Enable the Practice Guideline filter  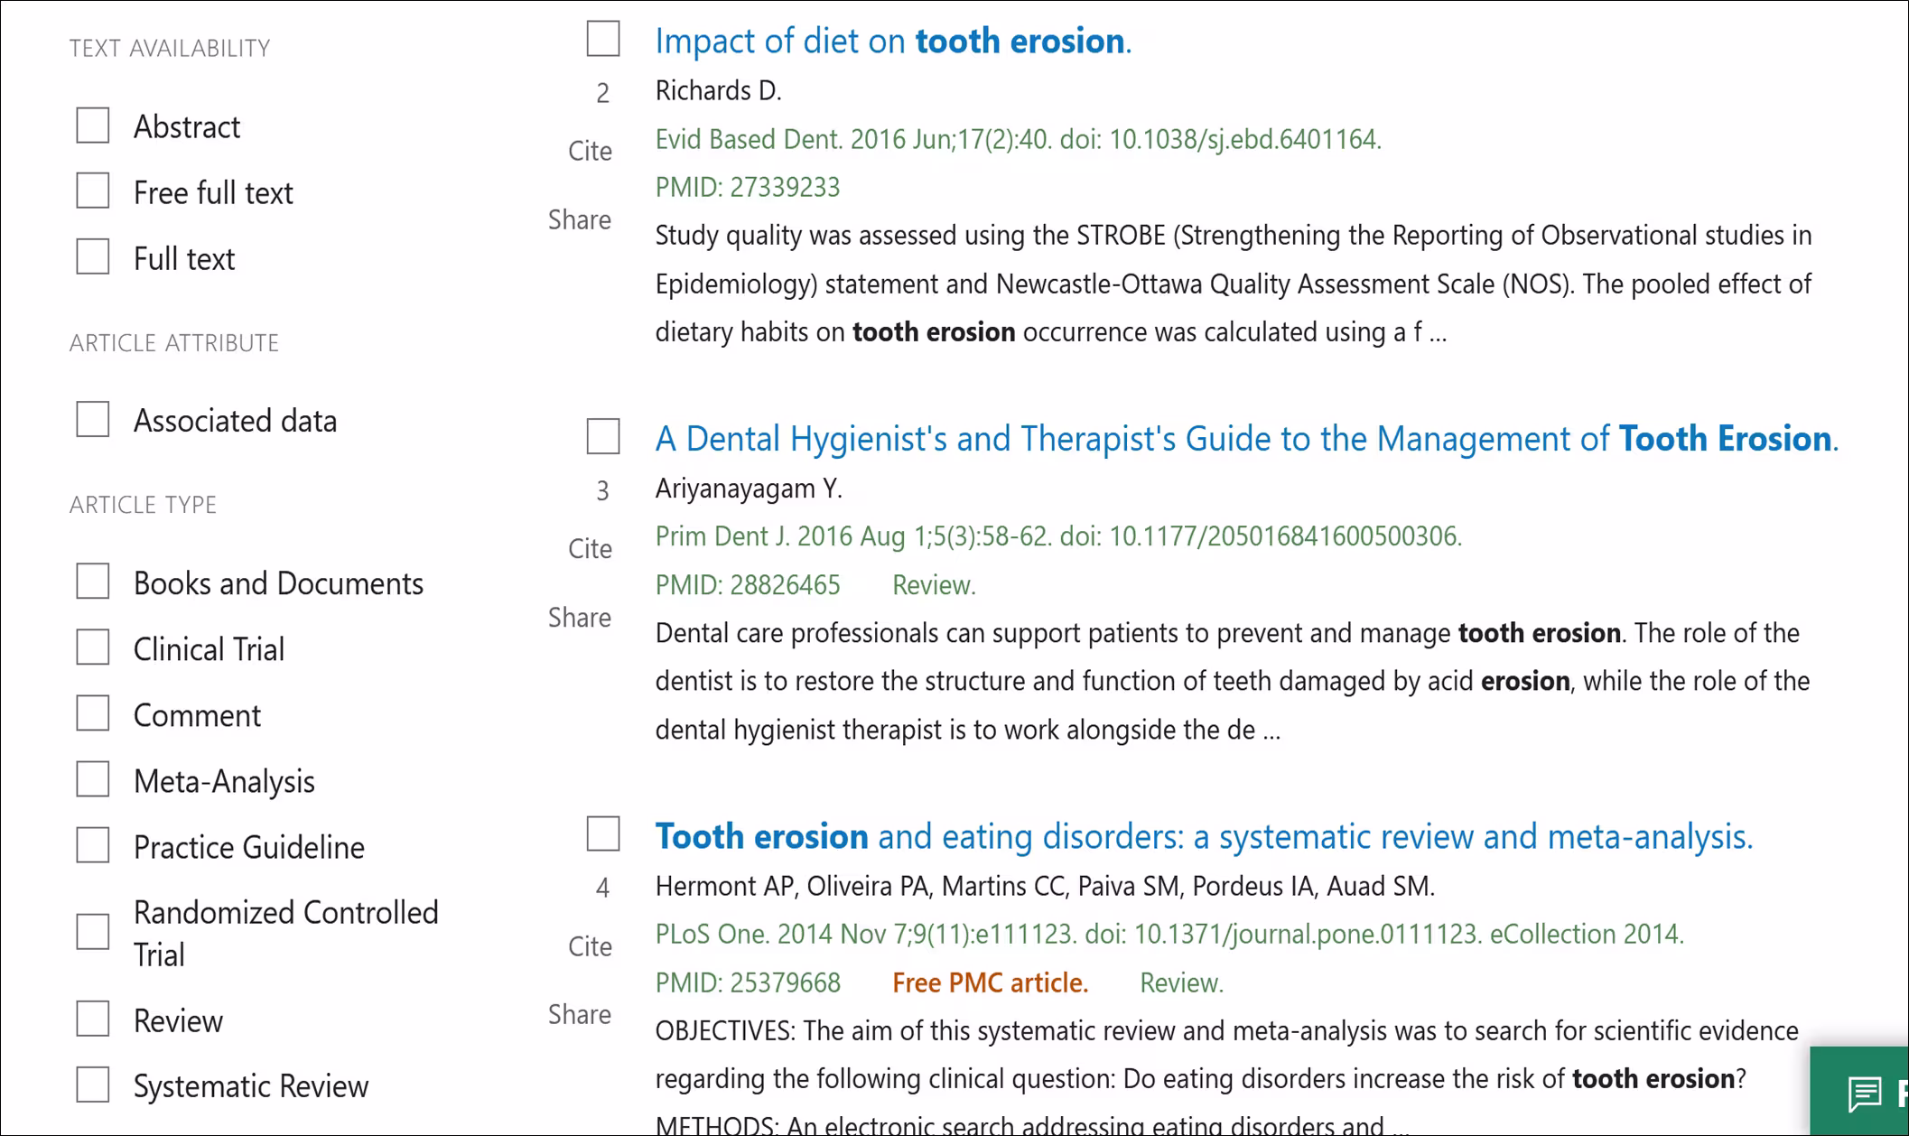click(x=91, y=844)
